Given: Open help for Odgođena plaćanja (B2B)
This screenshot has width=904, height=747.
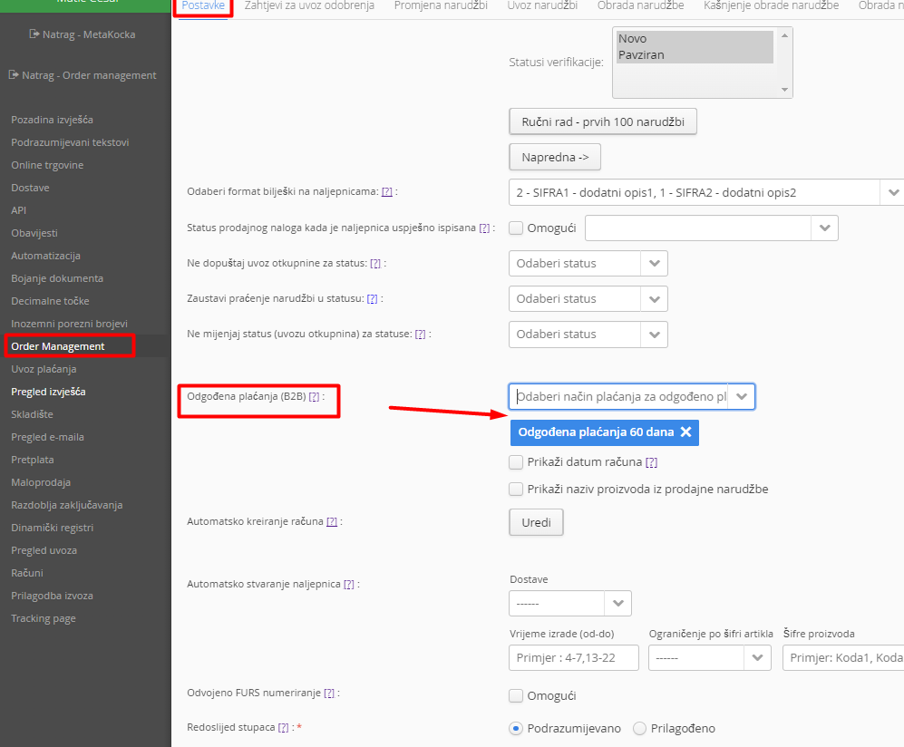Looking at the screenshot, I should [314, 396].
